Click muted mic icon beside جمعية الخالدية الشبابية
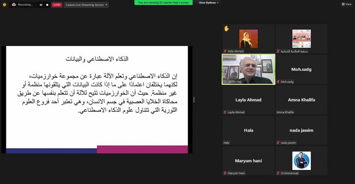This screenshot has width=355, height=184. point(278,51)
